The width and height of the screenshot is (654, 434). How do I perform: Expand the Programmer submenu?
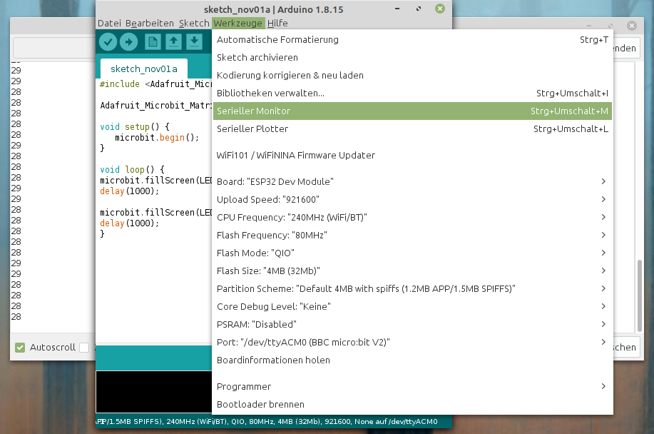pyautogui.click(x=412, y=387)
